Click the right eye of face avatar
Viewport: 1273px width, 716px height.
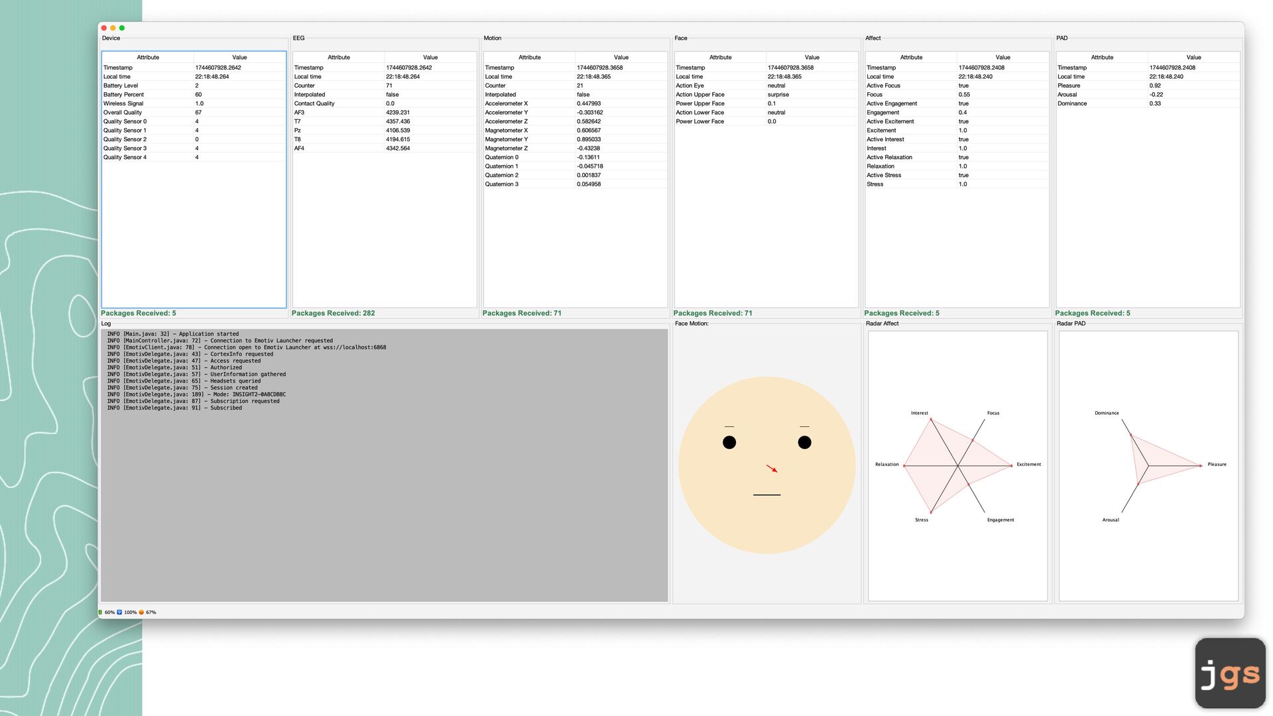point(804,442)
